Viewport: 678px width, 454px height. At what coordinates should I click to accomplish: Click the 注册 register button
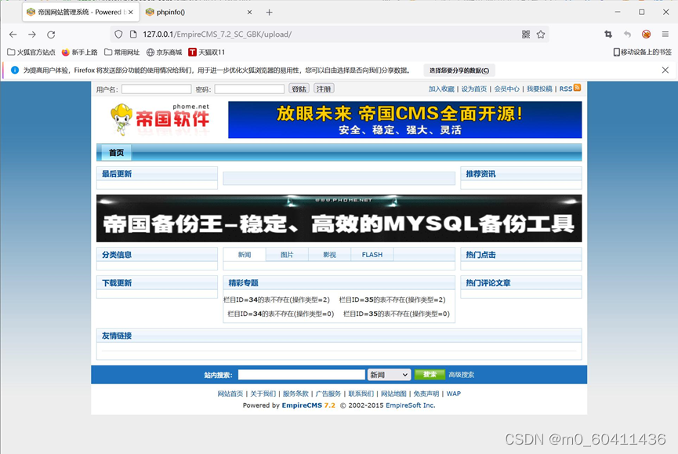click(324, 89)
